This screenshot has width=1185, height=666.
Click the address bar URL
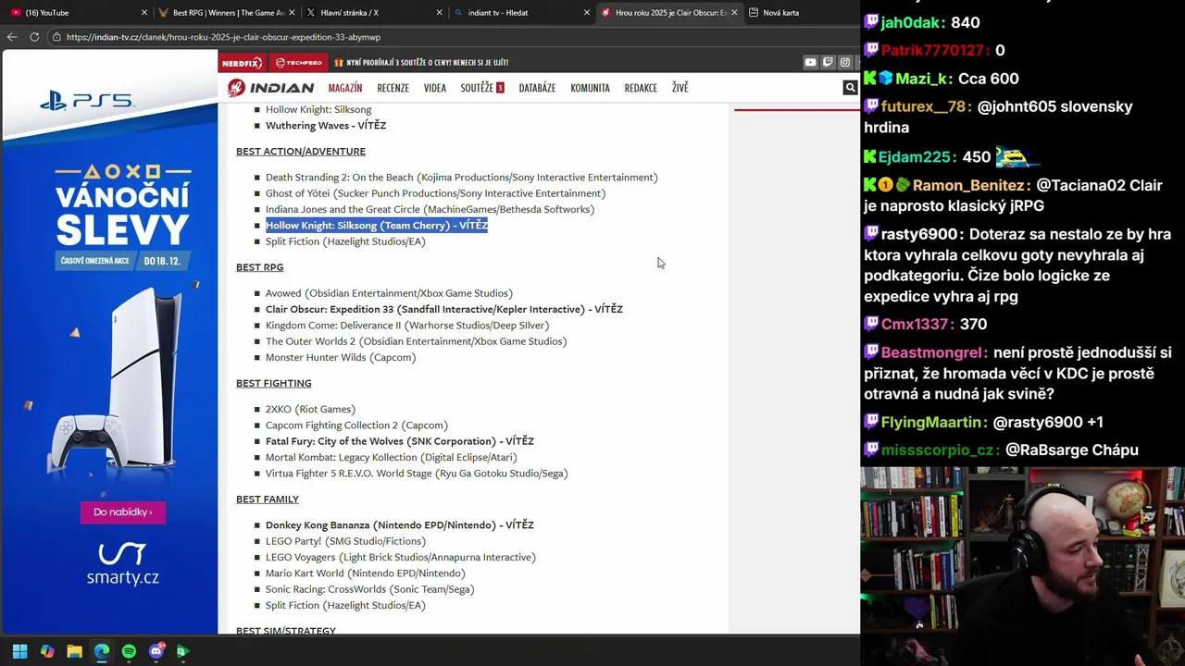click(x=224, y=37)
